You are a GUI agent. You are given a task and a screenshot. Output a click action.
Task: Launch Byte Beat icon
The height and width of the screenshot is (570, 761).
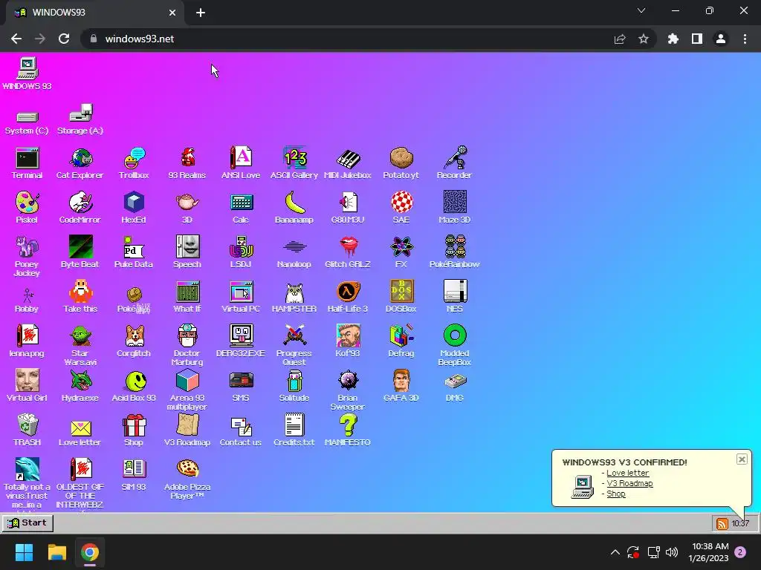tap(80, 252)
